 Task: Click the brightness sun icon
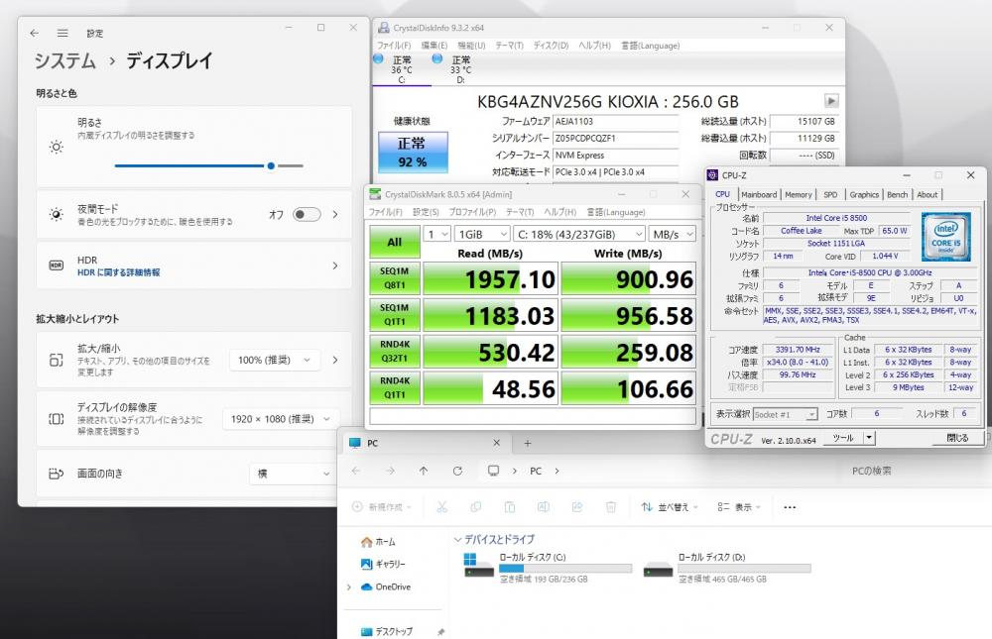click(x=57, y=148)
